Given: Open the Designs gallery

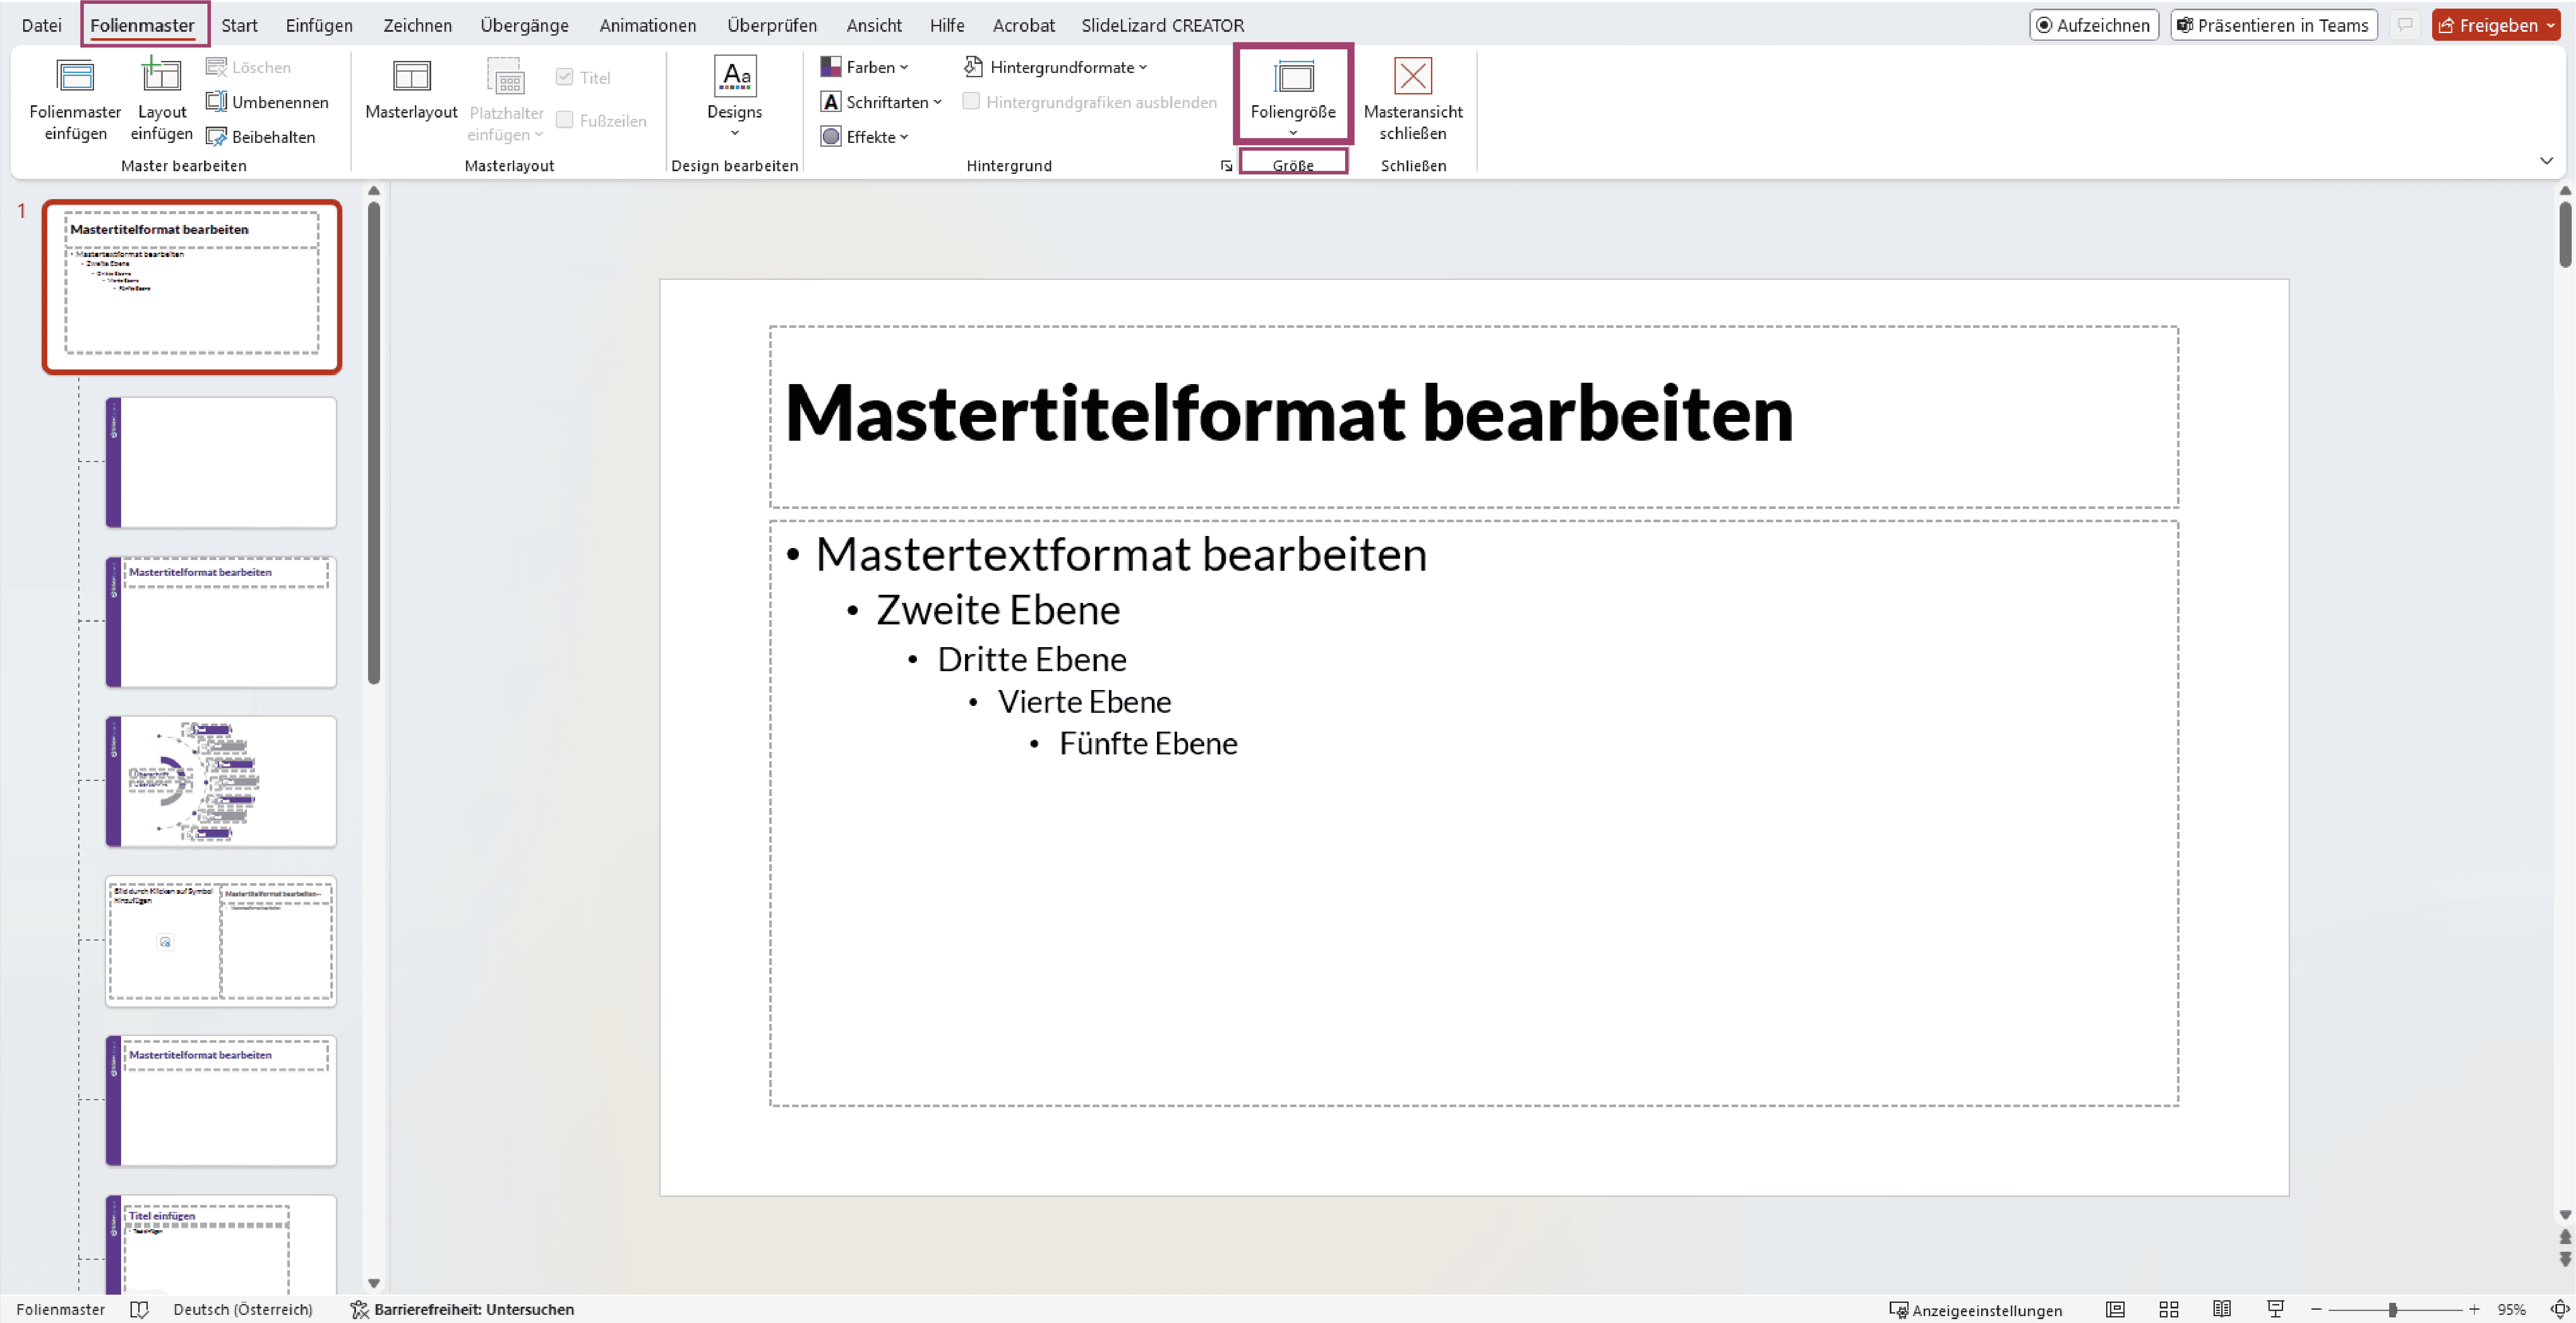Looking at the screenshot, I should tap(734, 97).
